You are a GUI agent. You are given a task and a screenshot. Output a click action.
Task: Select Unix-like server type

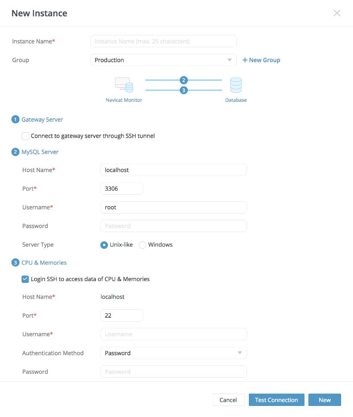104,244
